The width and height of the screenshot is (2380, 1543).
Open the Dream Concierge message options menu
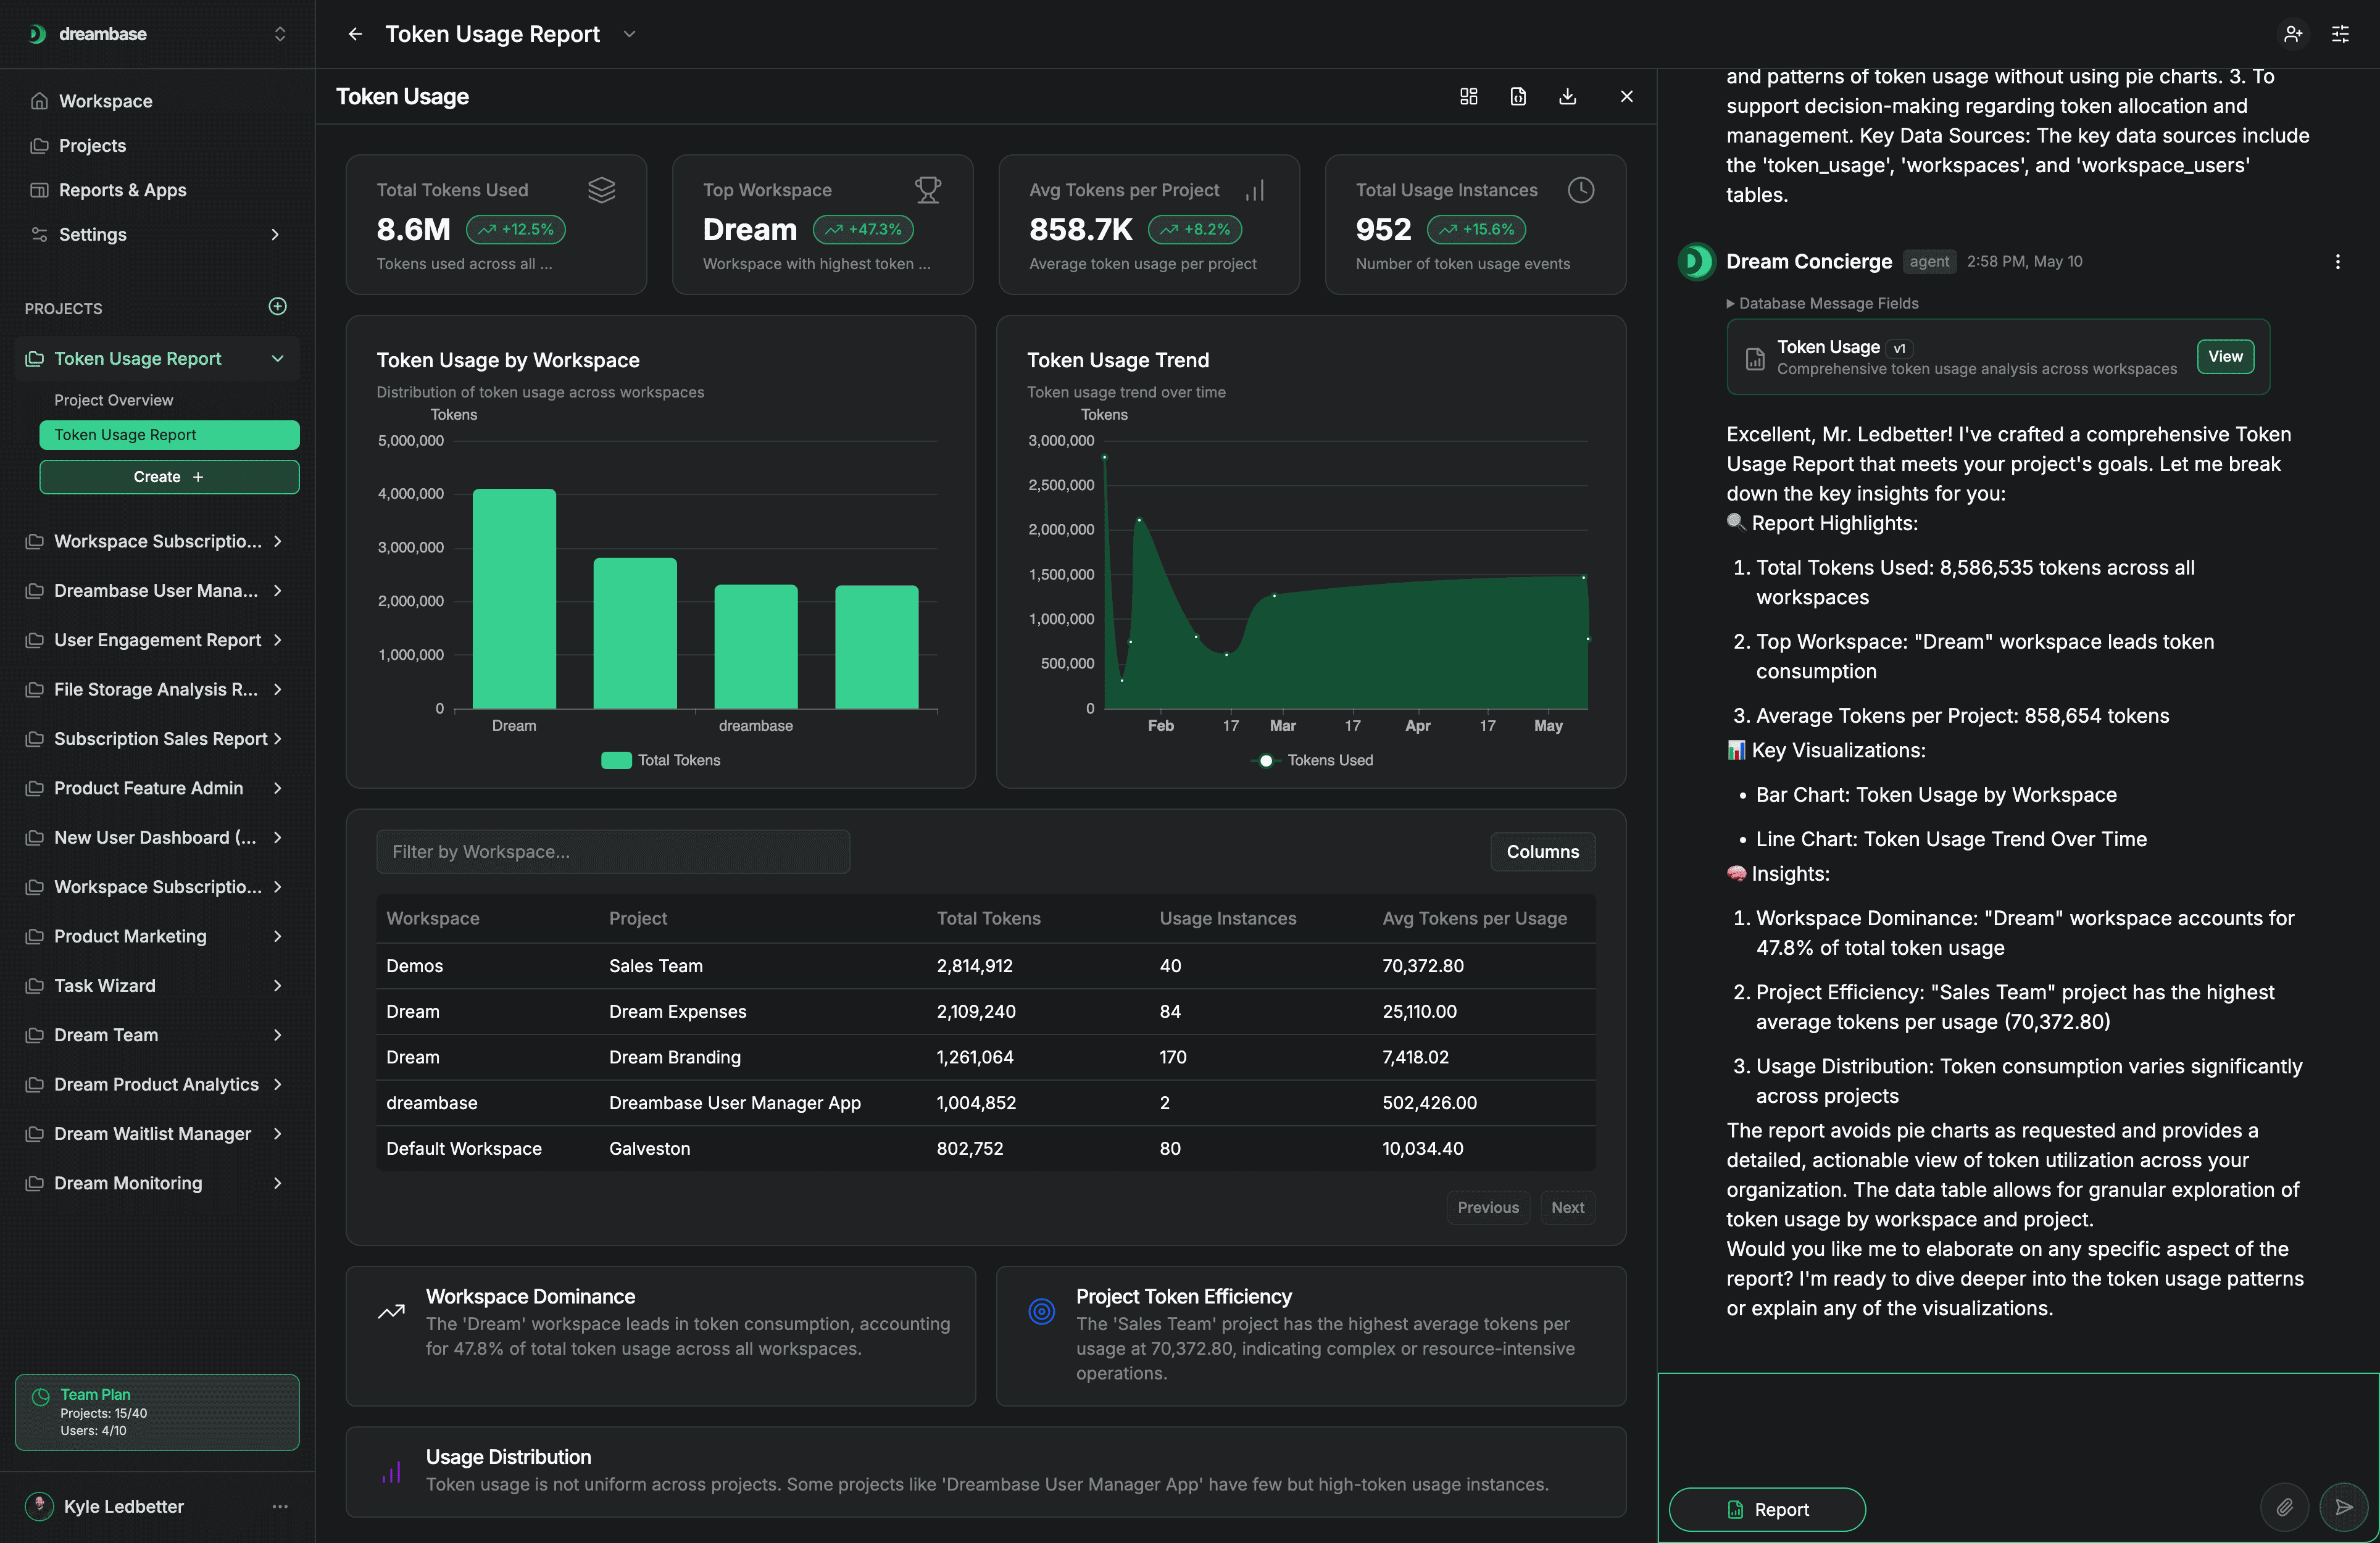coord(2337,262)
